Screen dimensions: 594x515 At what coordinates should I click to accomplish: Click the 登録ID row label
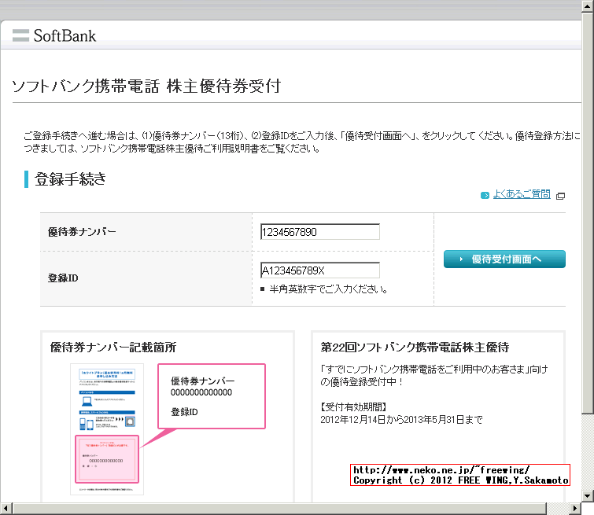(63, 278)
